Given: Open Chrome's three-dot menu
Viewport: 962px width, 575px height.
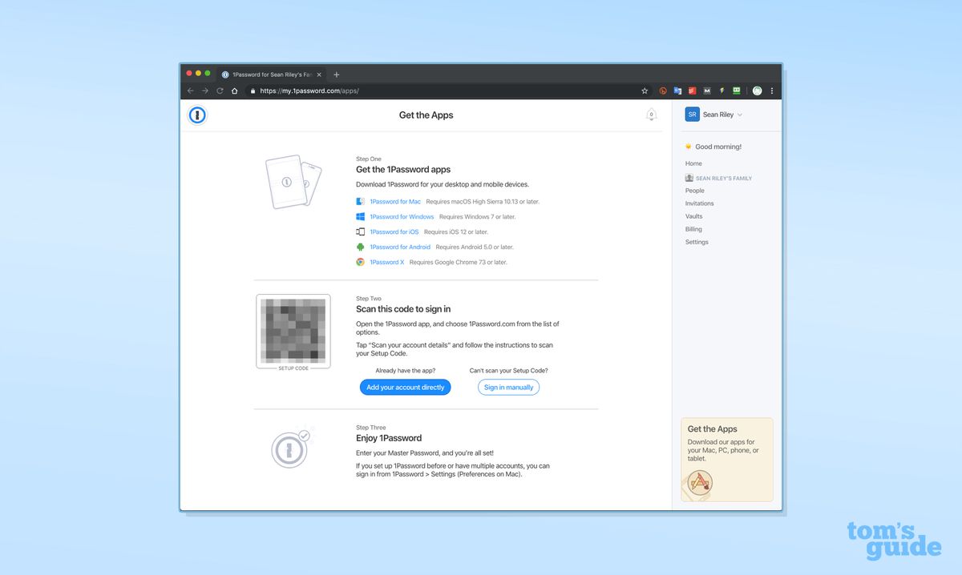Looking at the screenshot, I should coord(771,90).
